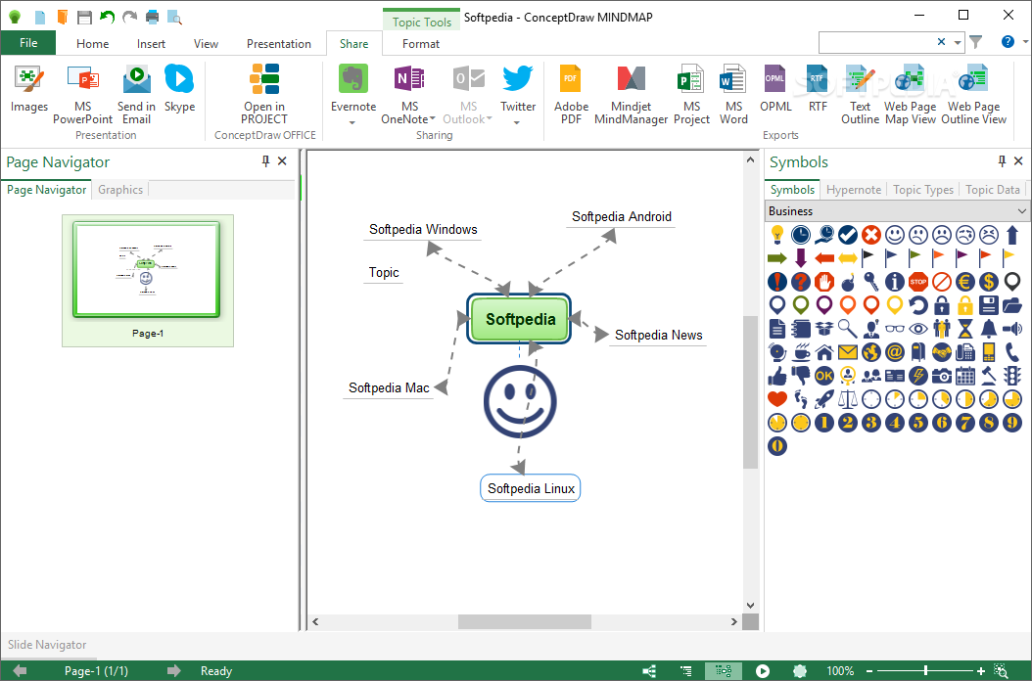The image size is (1032, 681).
Task: Close the Symbols panel
Action: pyautogui.click(x=1018, y=161)
